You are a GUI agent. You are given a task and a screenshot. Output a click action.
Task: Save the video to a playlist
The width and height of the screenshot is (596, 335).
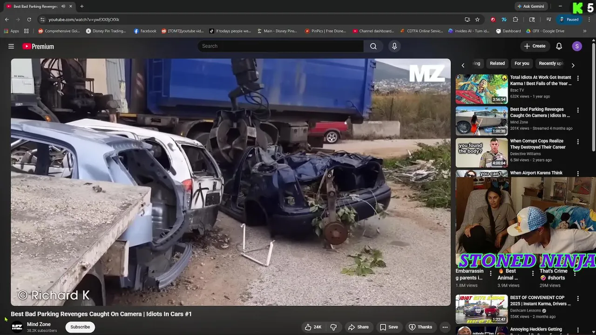(x=389, y=327)
